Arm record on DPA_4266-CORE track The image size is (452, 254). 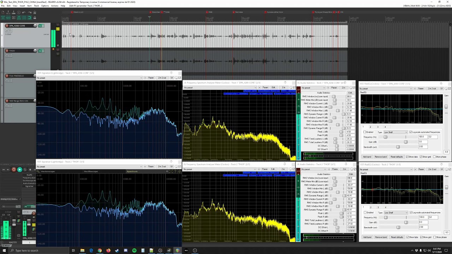(x=7, y=26)
